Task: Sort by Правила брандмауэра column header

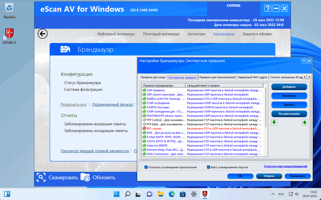Action: (x=163, y=85)
